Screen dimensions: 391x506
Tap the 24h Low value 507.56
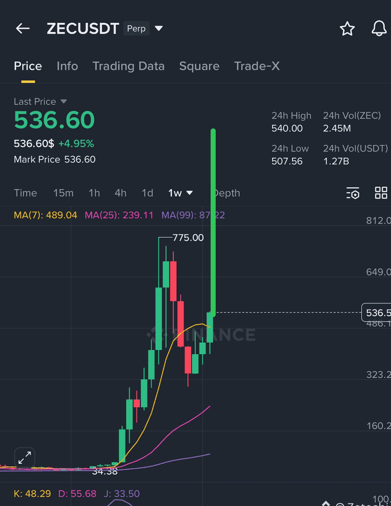click(x=287, y=161)
